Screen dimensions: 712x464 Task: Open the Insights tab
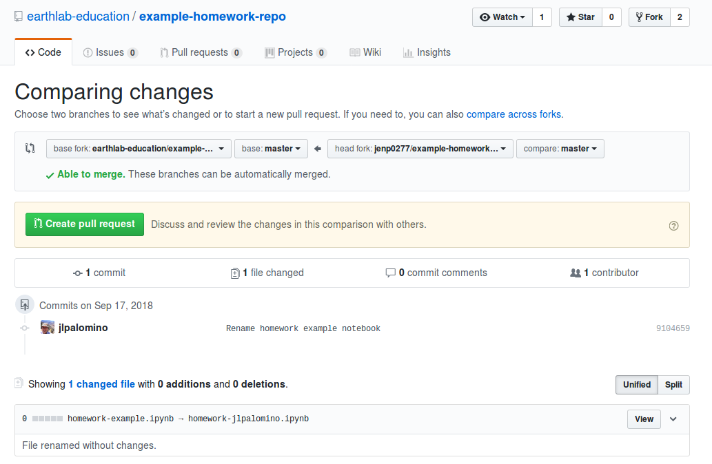pyautogui.click(x=427, y=52)
